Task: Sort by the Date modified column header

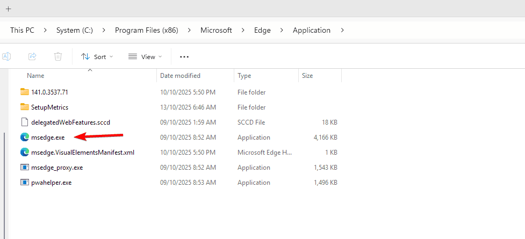Action: [180, 76]
